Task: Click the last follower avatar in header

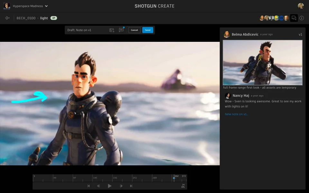Action: tap(286, 18)
